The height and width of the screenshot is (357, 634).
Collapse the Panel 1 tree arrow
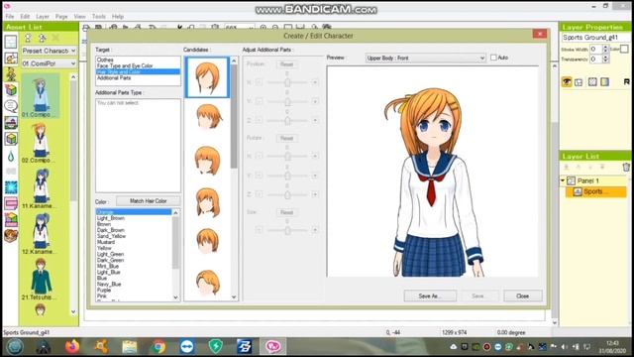(563, 180)
